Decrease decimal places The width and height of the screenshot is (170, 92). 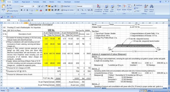[91, 10]
